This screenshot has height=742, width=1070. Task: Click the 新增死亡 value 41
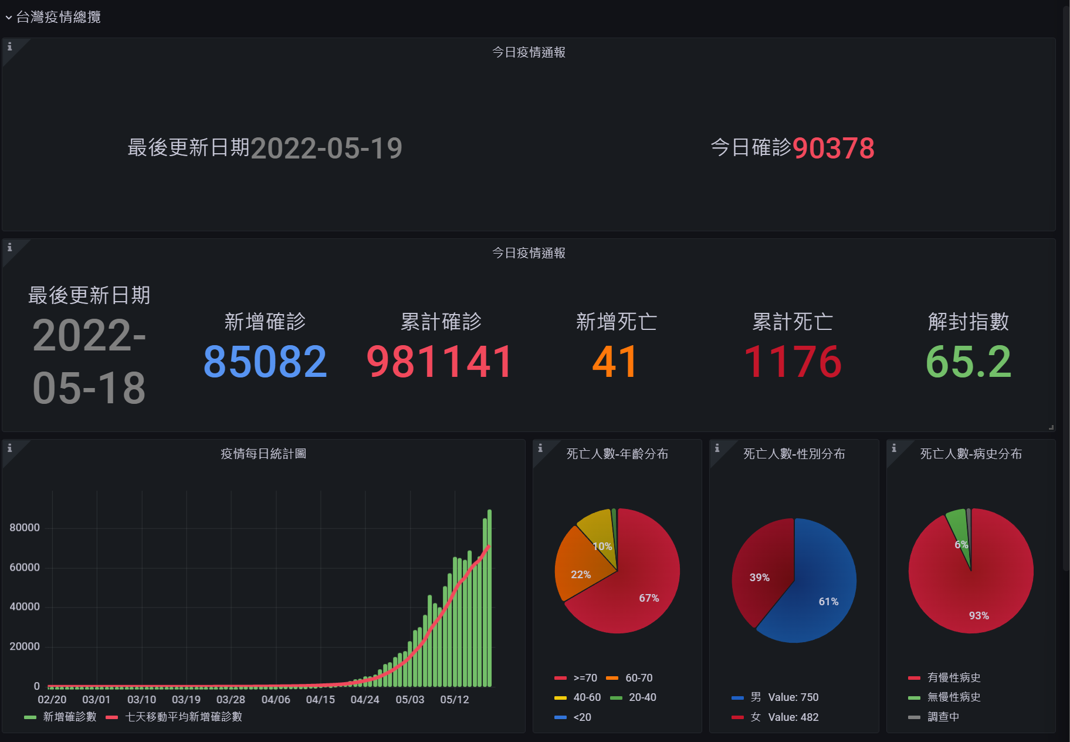(615, 362)
